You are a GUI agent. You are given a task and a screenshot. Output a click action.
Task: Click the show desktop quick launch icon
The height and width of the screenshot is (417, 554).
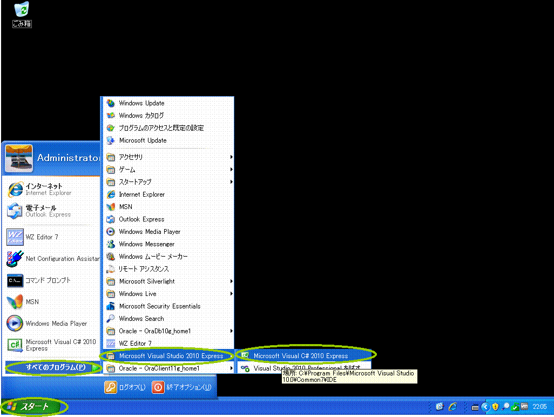pos(440,407)
